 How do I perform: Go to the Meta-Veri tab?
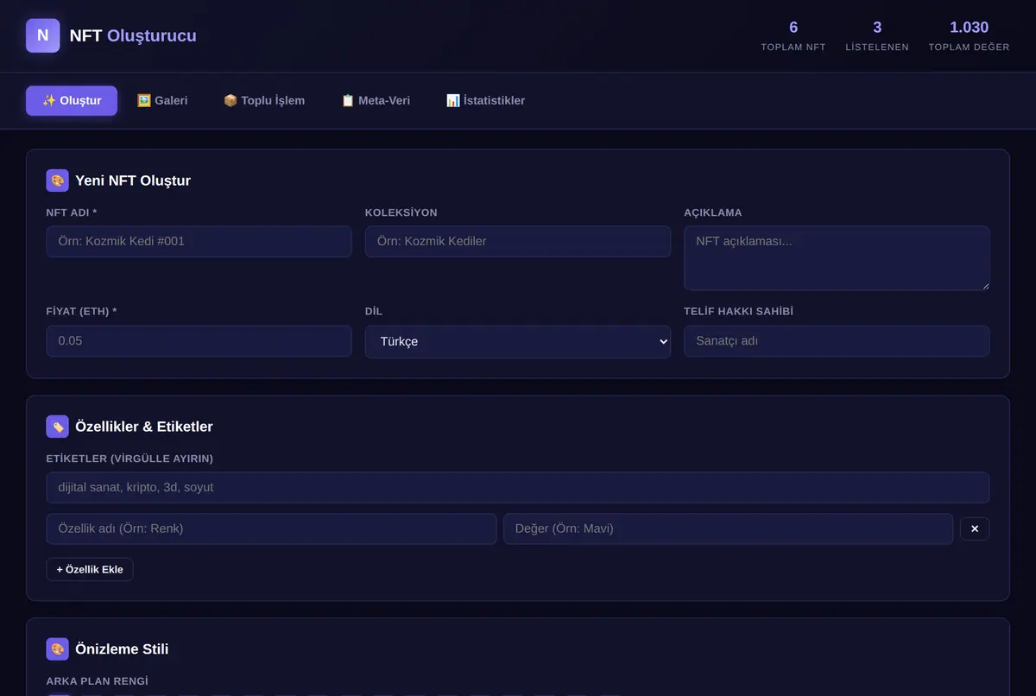(376, 100)
